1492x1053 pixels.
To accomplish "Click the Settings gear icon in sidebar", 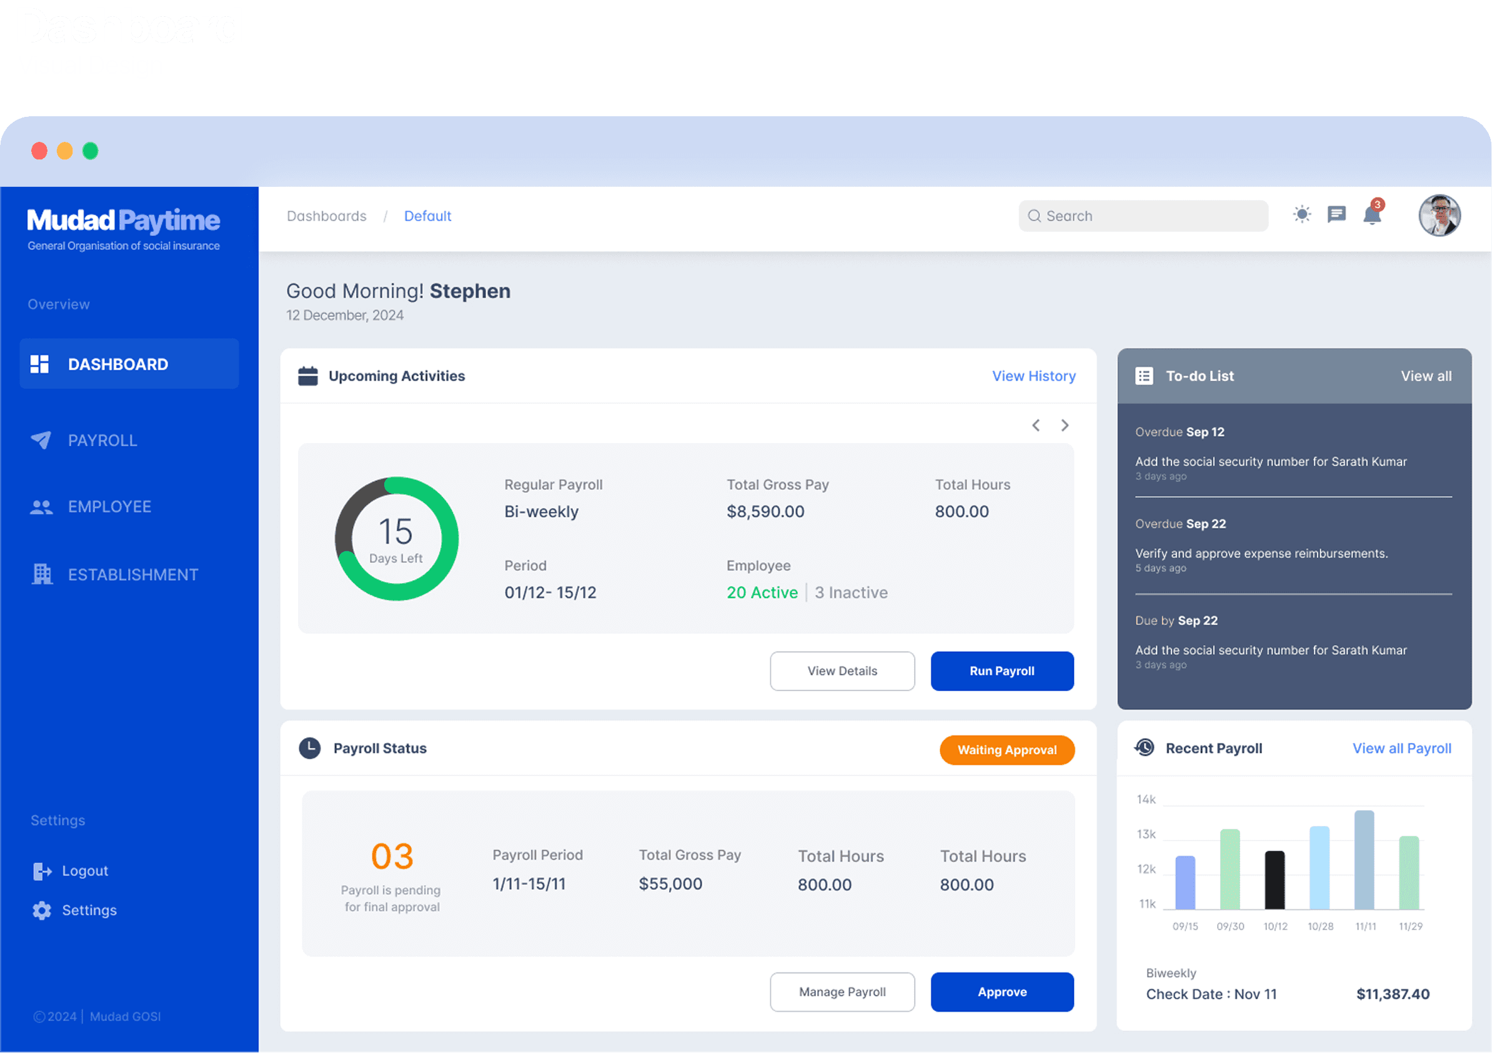I will click(x=42, y=910).
